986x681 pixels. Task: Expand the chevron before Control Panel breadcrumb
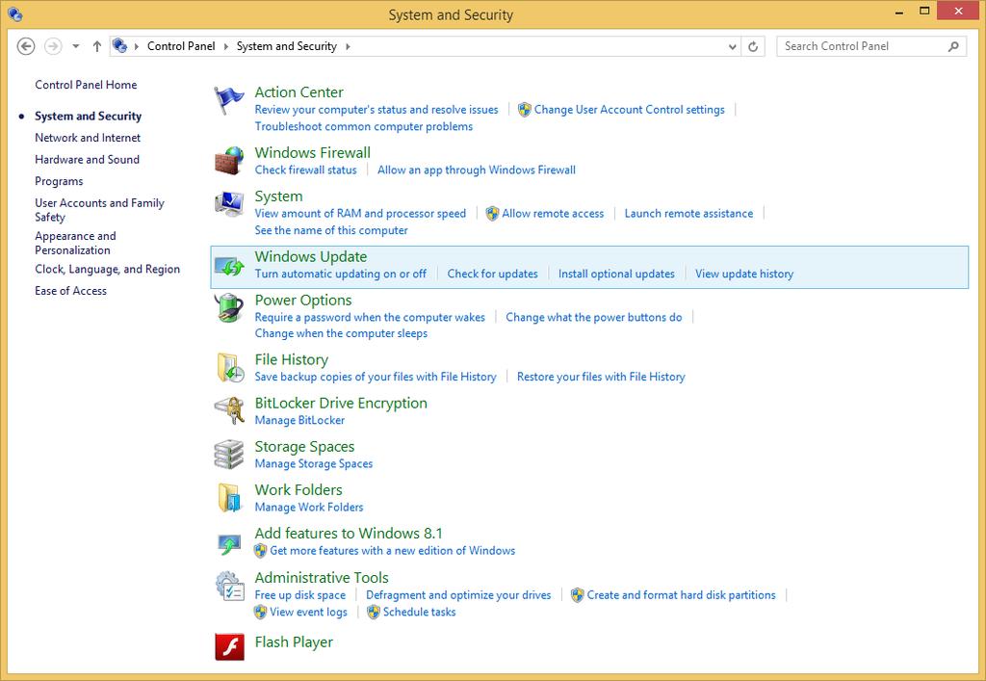[x=137, y=46]
